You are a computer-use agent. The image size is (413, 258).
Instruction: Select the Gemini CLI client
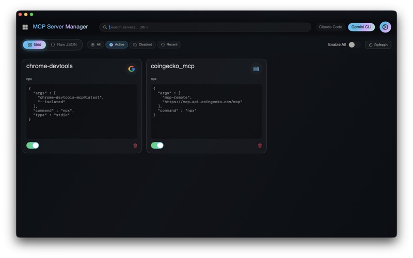click(361, 27)
